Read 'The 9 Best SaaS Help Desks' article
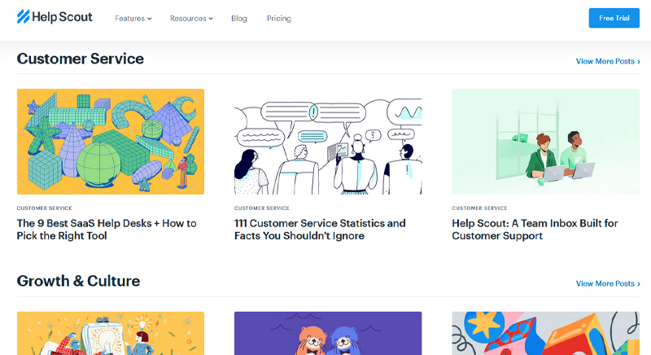 107,229
